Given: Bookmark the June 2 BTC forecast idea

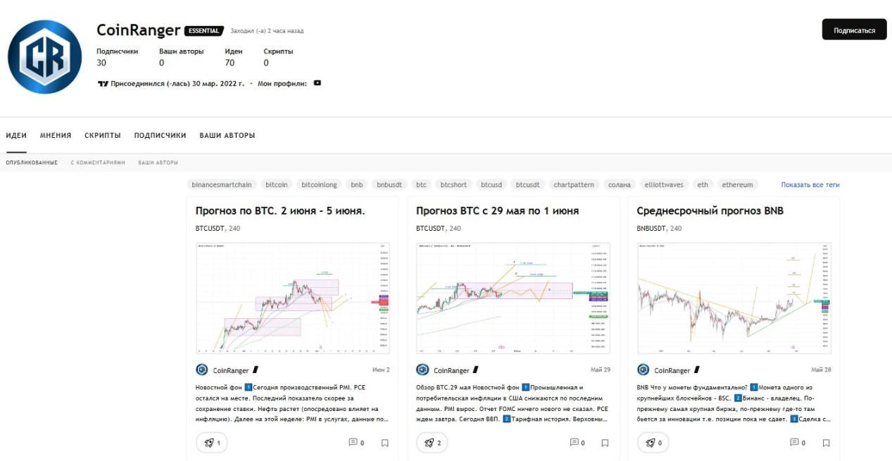Looking at the screenshot, I should click(384, 443).
